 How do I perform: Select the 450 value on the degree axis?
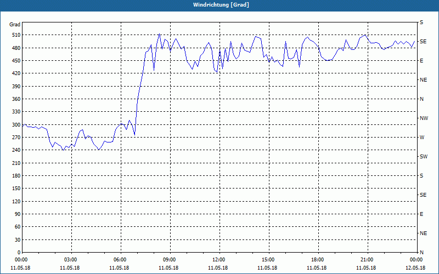pyautogui.click(x=16, y=61)
